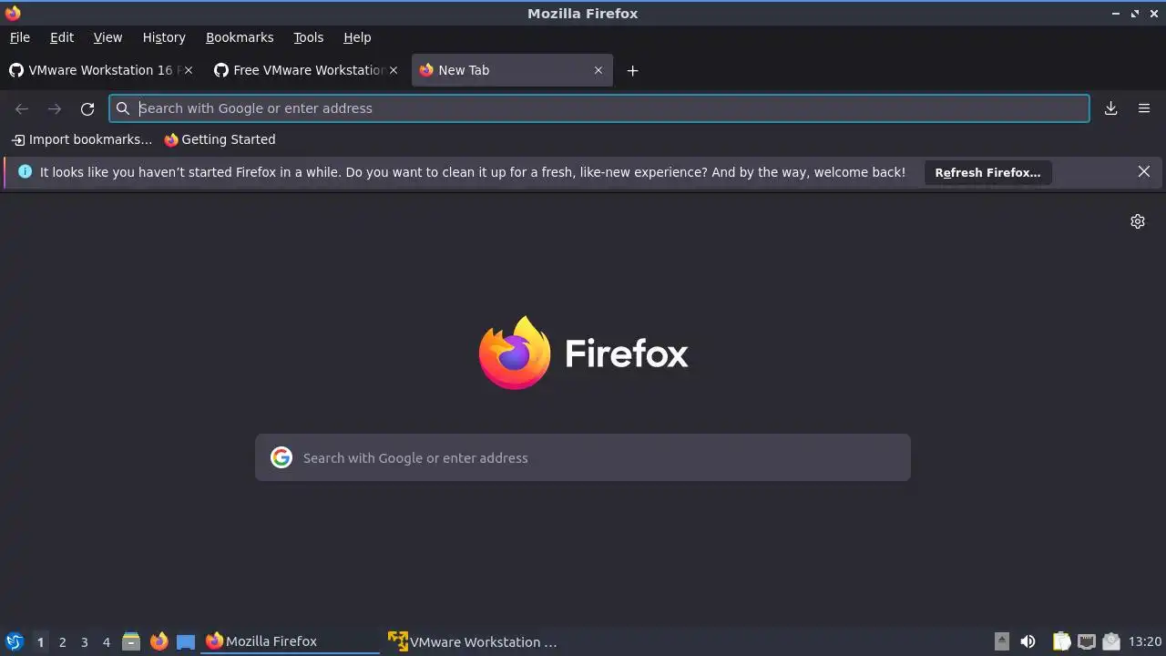
Task: Click the rightmost tray notification icon
Action: click(1110, 641)
